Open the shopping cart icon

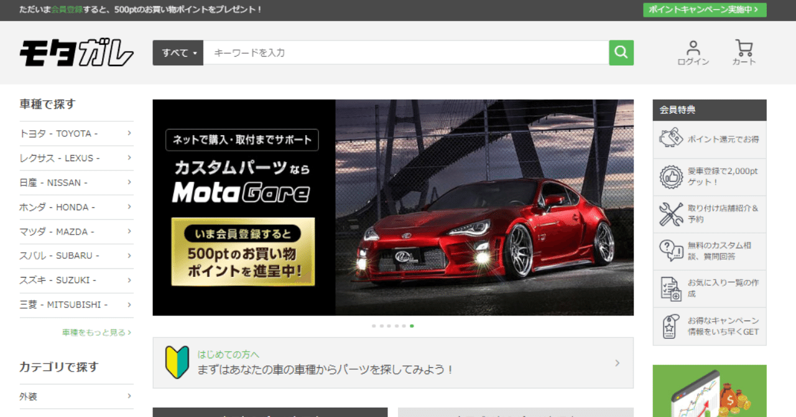(744, 48)
